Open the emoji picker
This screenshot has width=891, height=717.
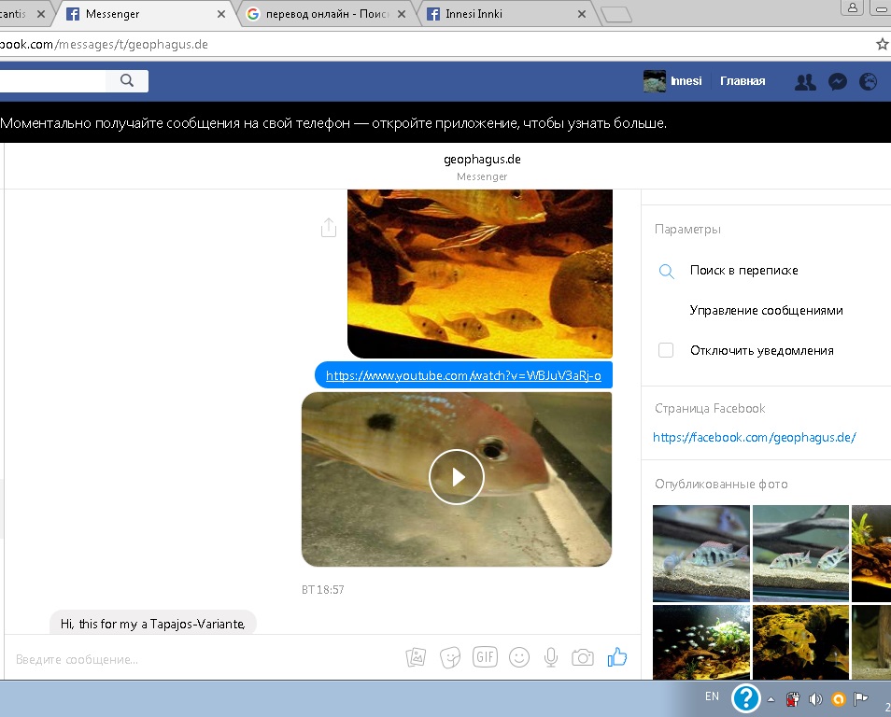518,657
